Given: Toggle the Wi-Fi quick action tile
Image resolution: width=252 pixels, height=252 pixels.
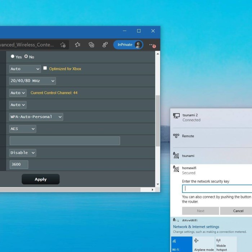Looking at the screenshot, I should [x=181, y=244].
